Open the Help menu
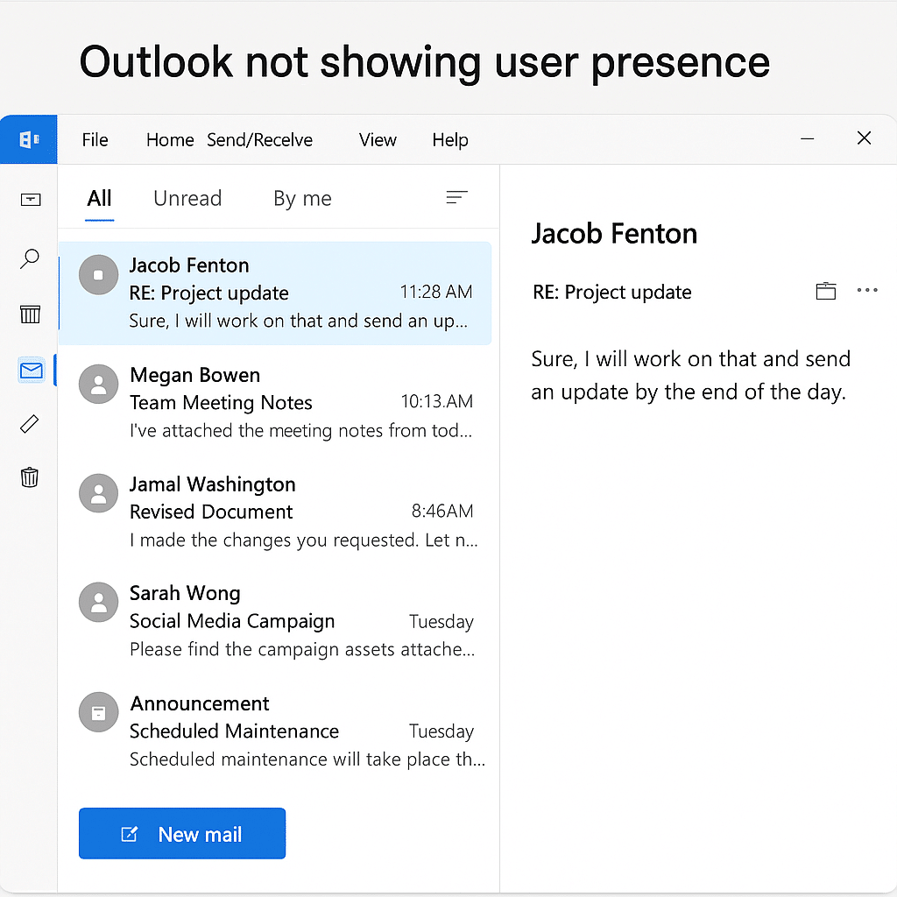The height and width of the screenshot is (897, 897). [450, 139]
